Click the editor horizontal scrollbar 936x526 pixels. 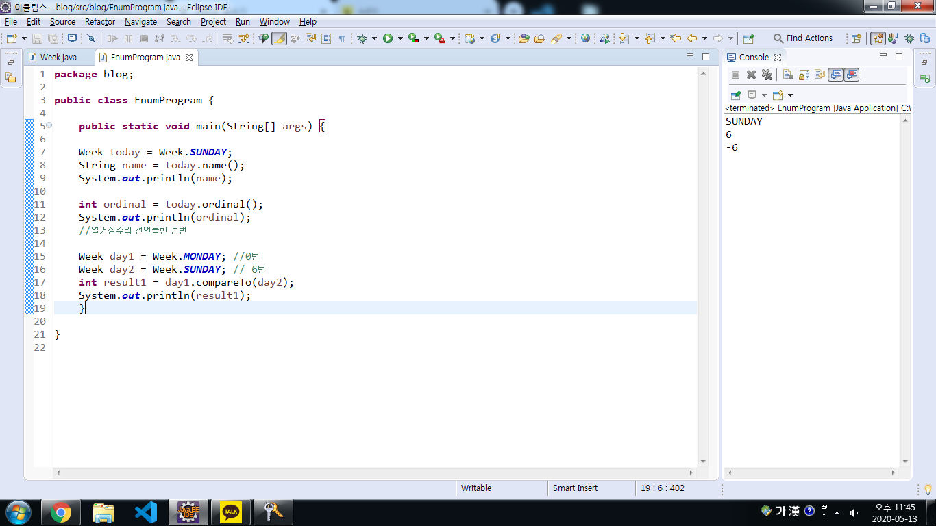coord(375,473)
